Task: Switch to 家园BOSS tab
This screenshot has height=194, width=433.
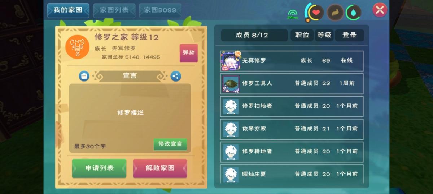Action: [x=160, y=10]
